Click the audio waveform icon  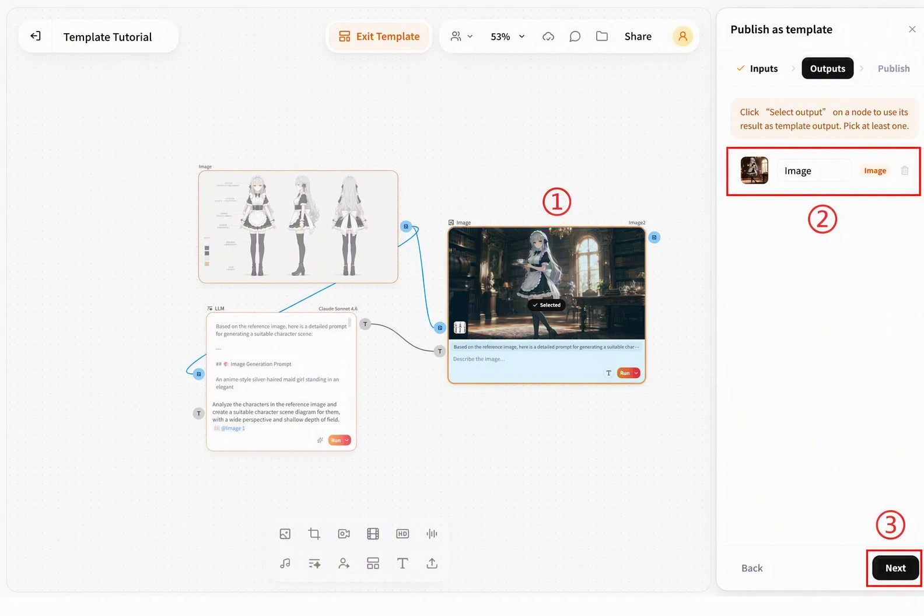point(432,534)
